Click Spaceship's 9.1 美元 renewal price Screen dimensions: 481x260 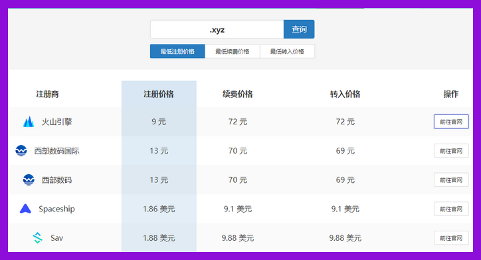(x=238, y=209)
